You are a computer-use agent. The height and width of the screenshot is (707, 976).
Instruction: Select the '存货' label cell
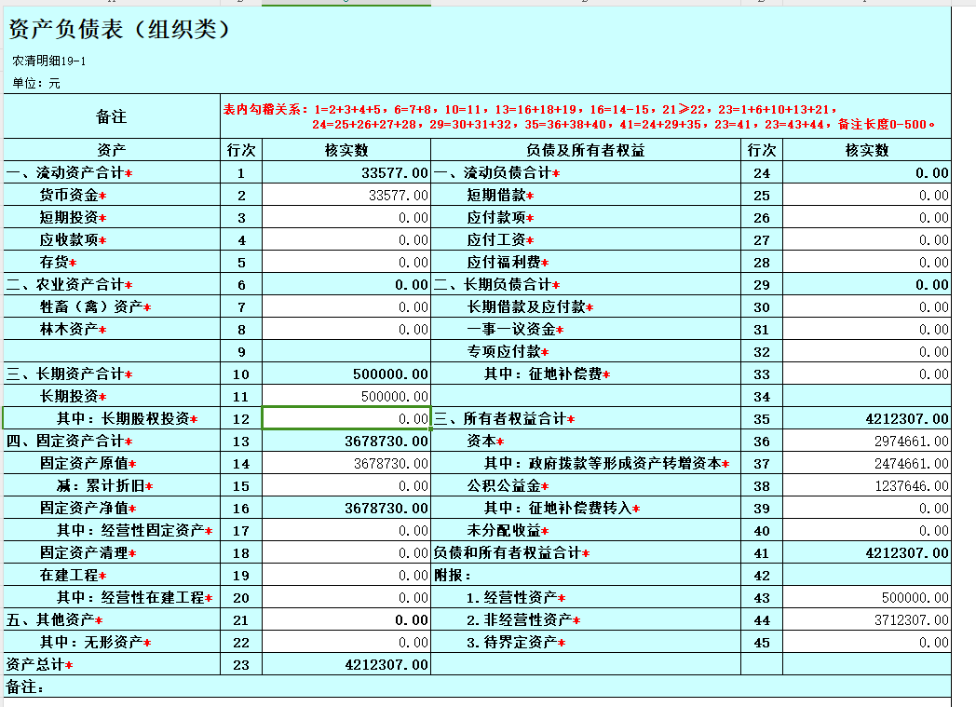coord(112,262)
